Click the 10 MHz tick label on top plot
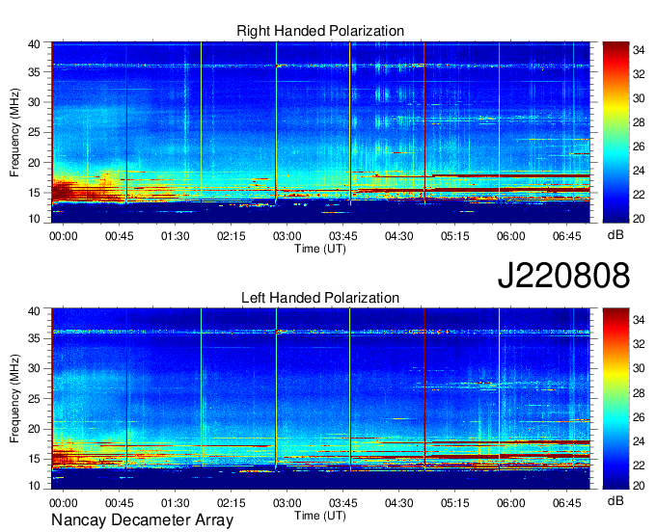Screen dimensions: 656x532 34,219
